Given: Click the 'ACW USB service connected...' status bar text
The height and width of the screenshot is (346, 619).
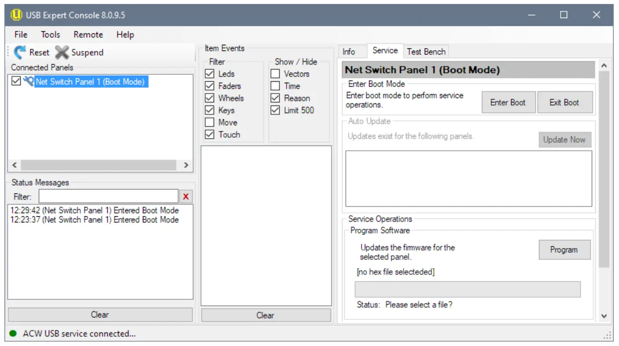Looking at the screenshot, I should [79, 334].
